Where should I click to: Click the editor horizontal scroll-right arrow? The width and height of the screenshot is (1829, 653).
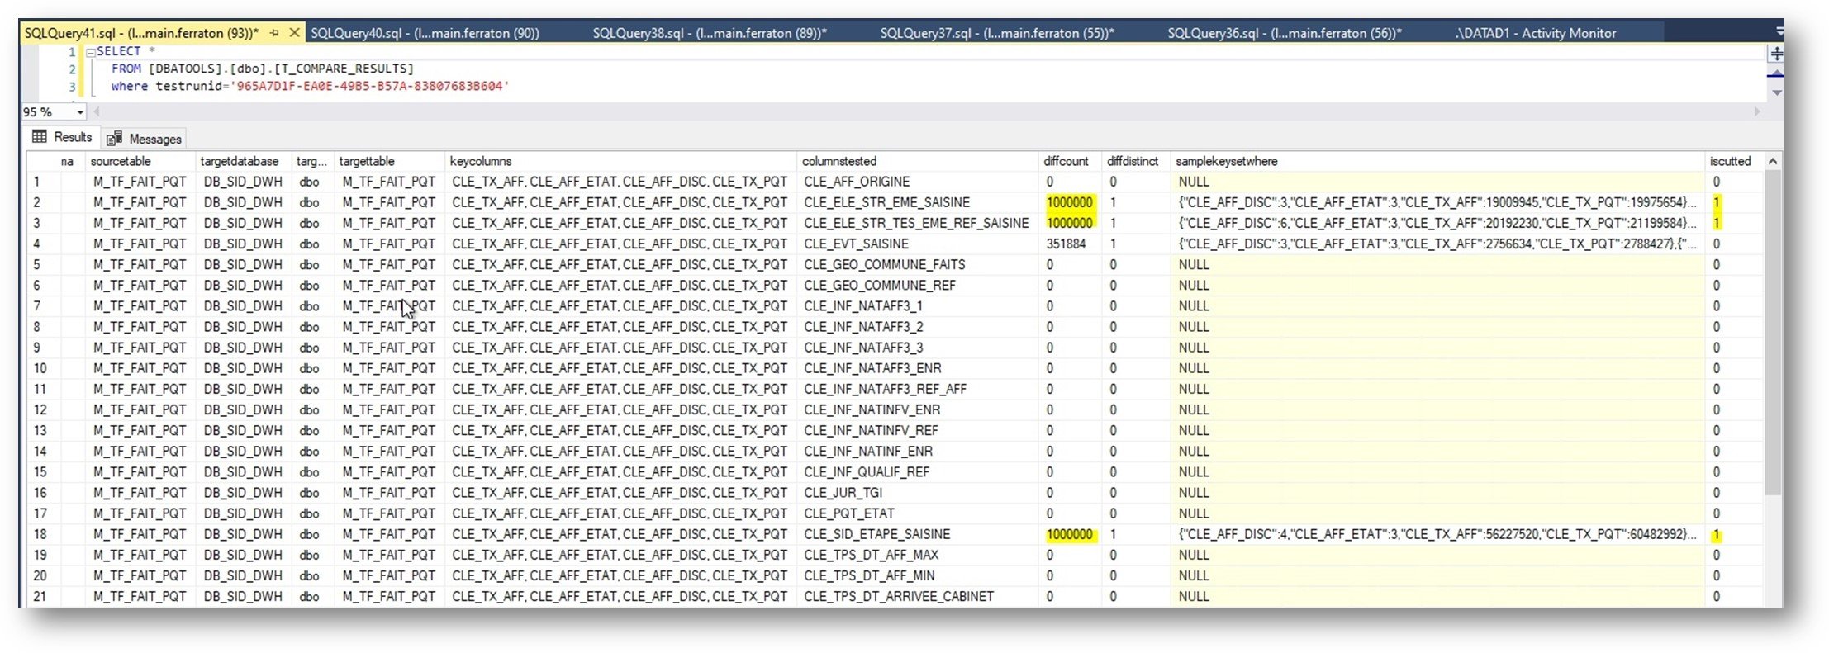pyautogui.click(x=1756, y=111)
